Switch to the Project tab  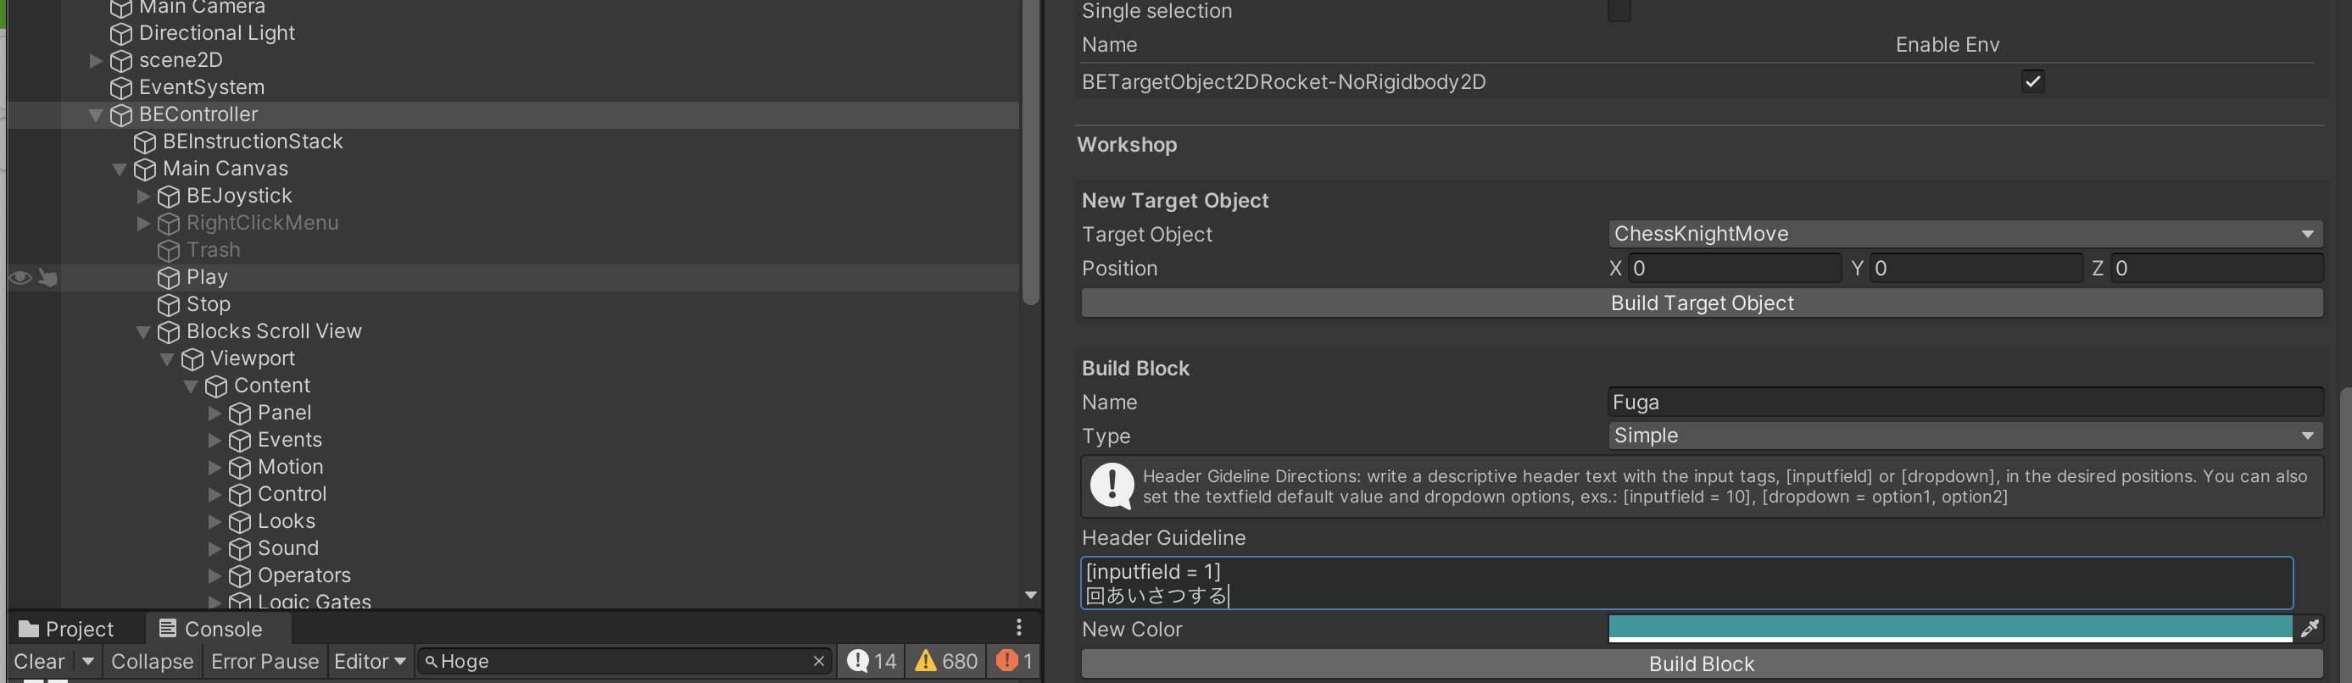(x=67, y=629)
